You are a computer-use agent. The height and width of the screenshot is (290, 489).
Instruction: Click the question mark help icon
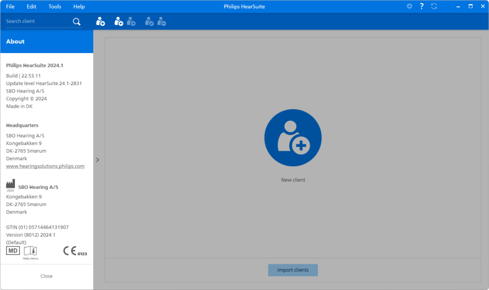421,6
